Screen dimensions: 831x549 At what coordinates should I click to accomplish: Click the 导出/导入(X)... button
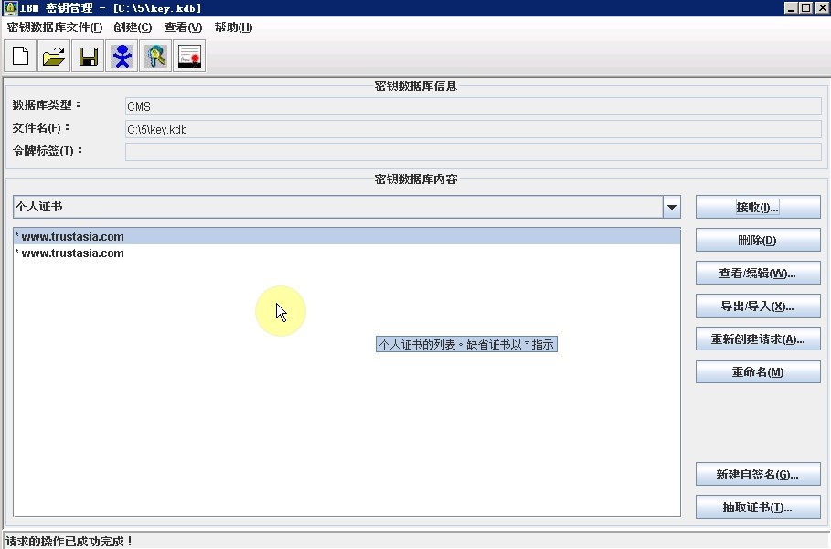pyautogui.click(x=757, y=306)
